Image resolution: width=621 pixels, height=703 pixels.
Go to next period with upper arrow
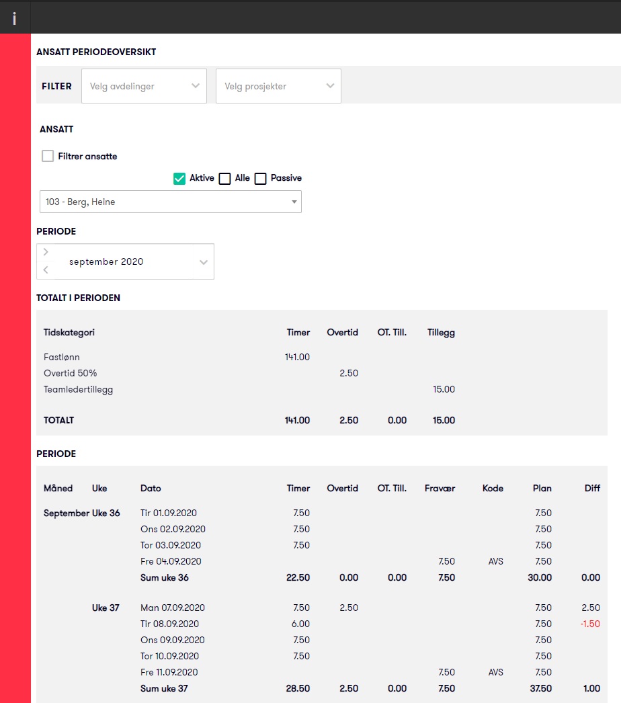pos(46,252)
